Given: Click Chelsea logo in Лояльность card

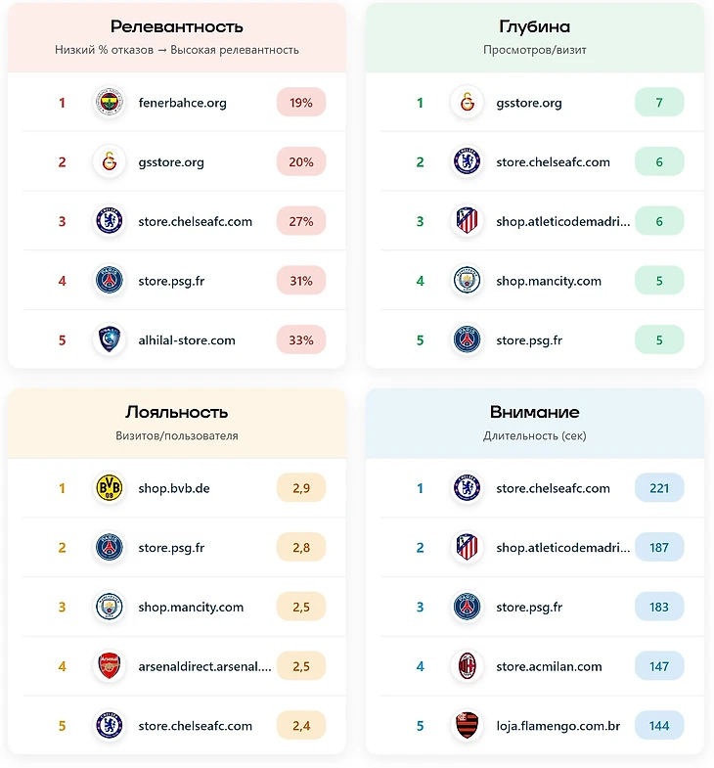Looking at the screenshot, I should pos(109,726).
